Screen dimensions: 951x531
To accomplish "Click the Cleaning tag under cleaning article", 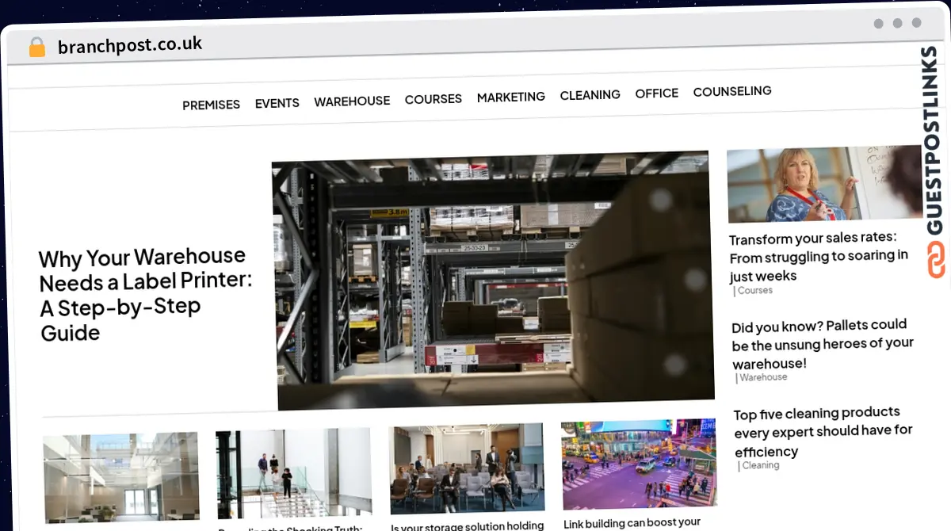I will tap(759, 466).
